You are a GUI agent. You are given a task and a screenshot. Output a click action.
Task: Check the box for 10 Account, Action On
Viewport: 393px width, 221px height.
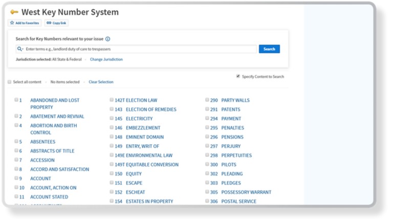pyautogui.click(x=16, y=187)
